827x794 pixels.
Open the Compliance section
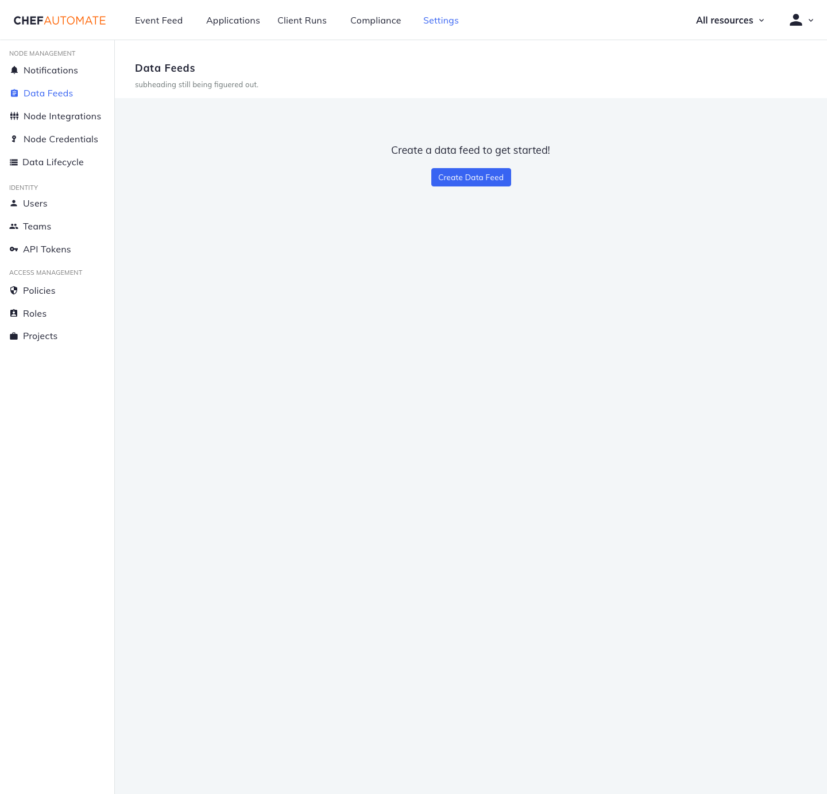pos(376,20)
